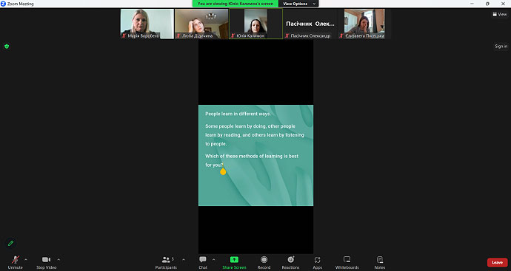Open the Chat panel
This screenshot has height=271, width=511.
pyautogui.click(x=203, y=262)
